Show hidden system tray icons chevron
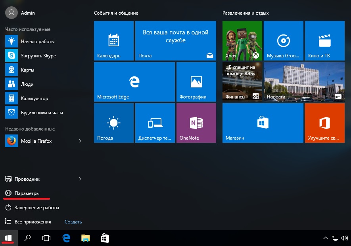The width and height of the screenshot is (351, 246). click(325, 238)
